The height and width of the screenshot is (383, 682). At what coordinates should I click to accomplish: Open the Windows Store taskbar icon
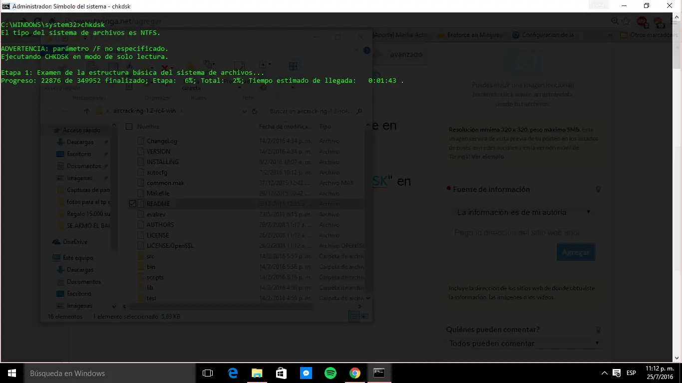[281, 373]
